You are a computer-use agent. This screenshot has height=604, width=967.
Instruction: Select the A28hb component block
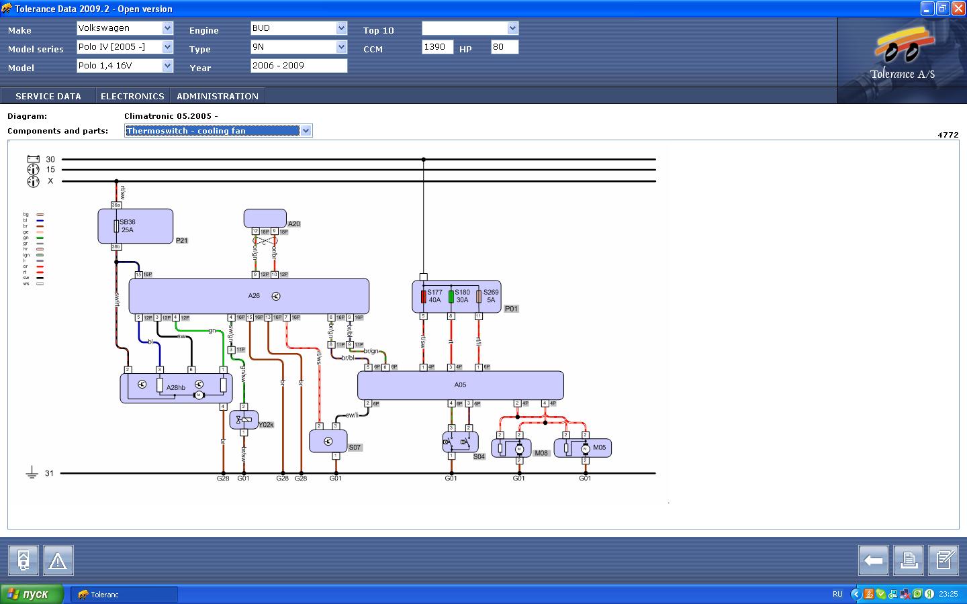point(176,388)
